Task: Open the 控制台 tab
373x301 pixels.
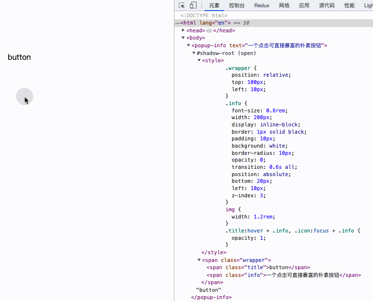Action: click(237, 5)
